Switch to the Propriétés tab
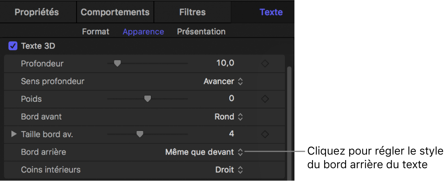Image resolution: width=448 pixels, height=181 pixels. point(37,12)
